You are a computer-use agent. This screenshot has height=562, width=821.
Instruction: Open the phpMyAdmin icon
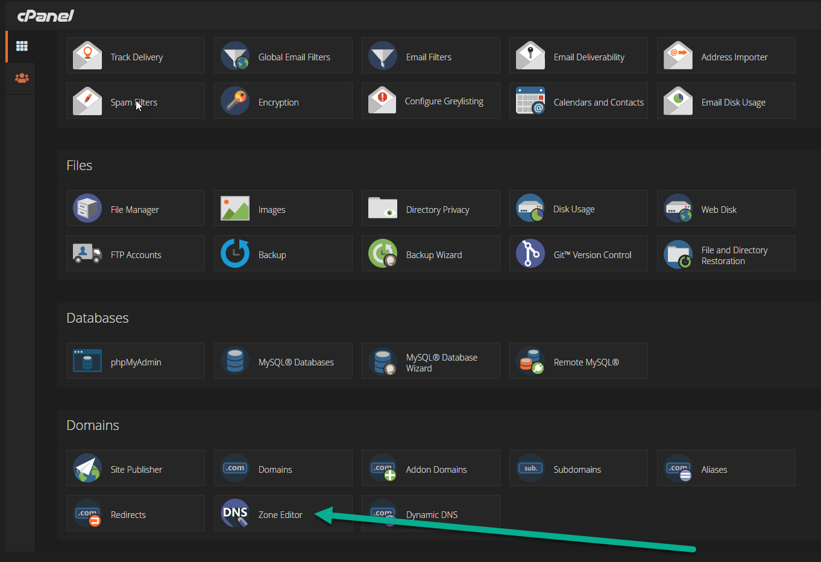click(87, 361)
